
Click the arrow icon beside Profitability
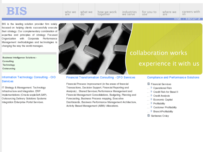point(151,103)
